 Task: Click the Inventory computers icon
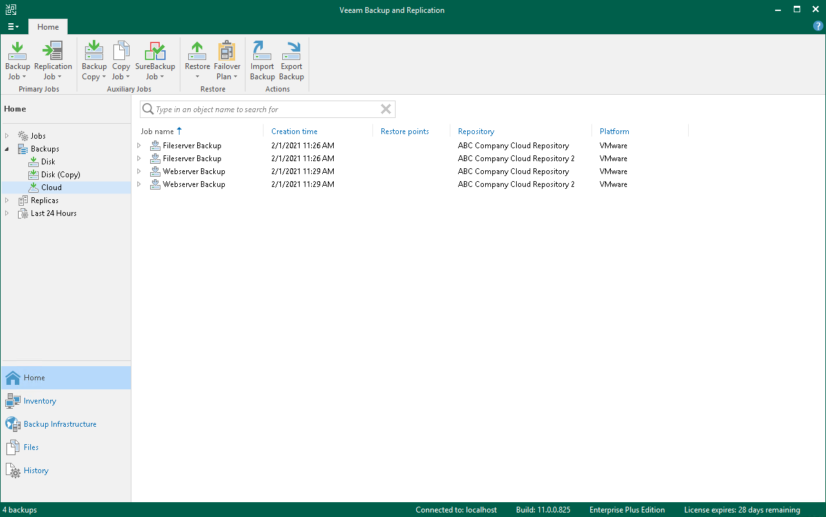point(13,401)
